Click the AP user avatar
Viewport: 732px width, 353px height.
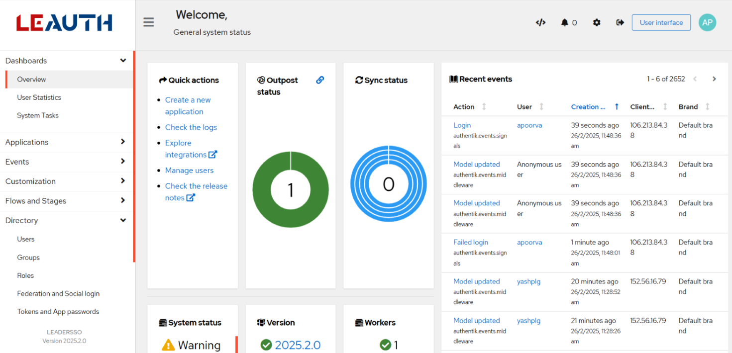707,22
